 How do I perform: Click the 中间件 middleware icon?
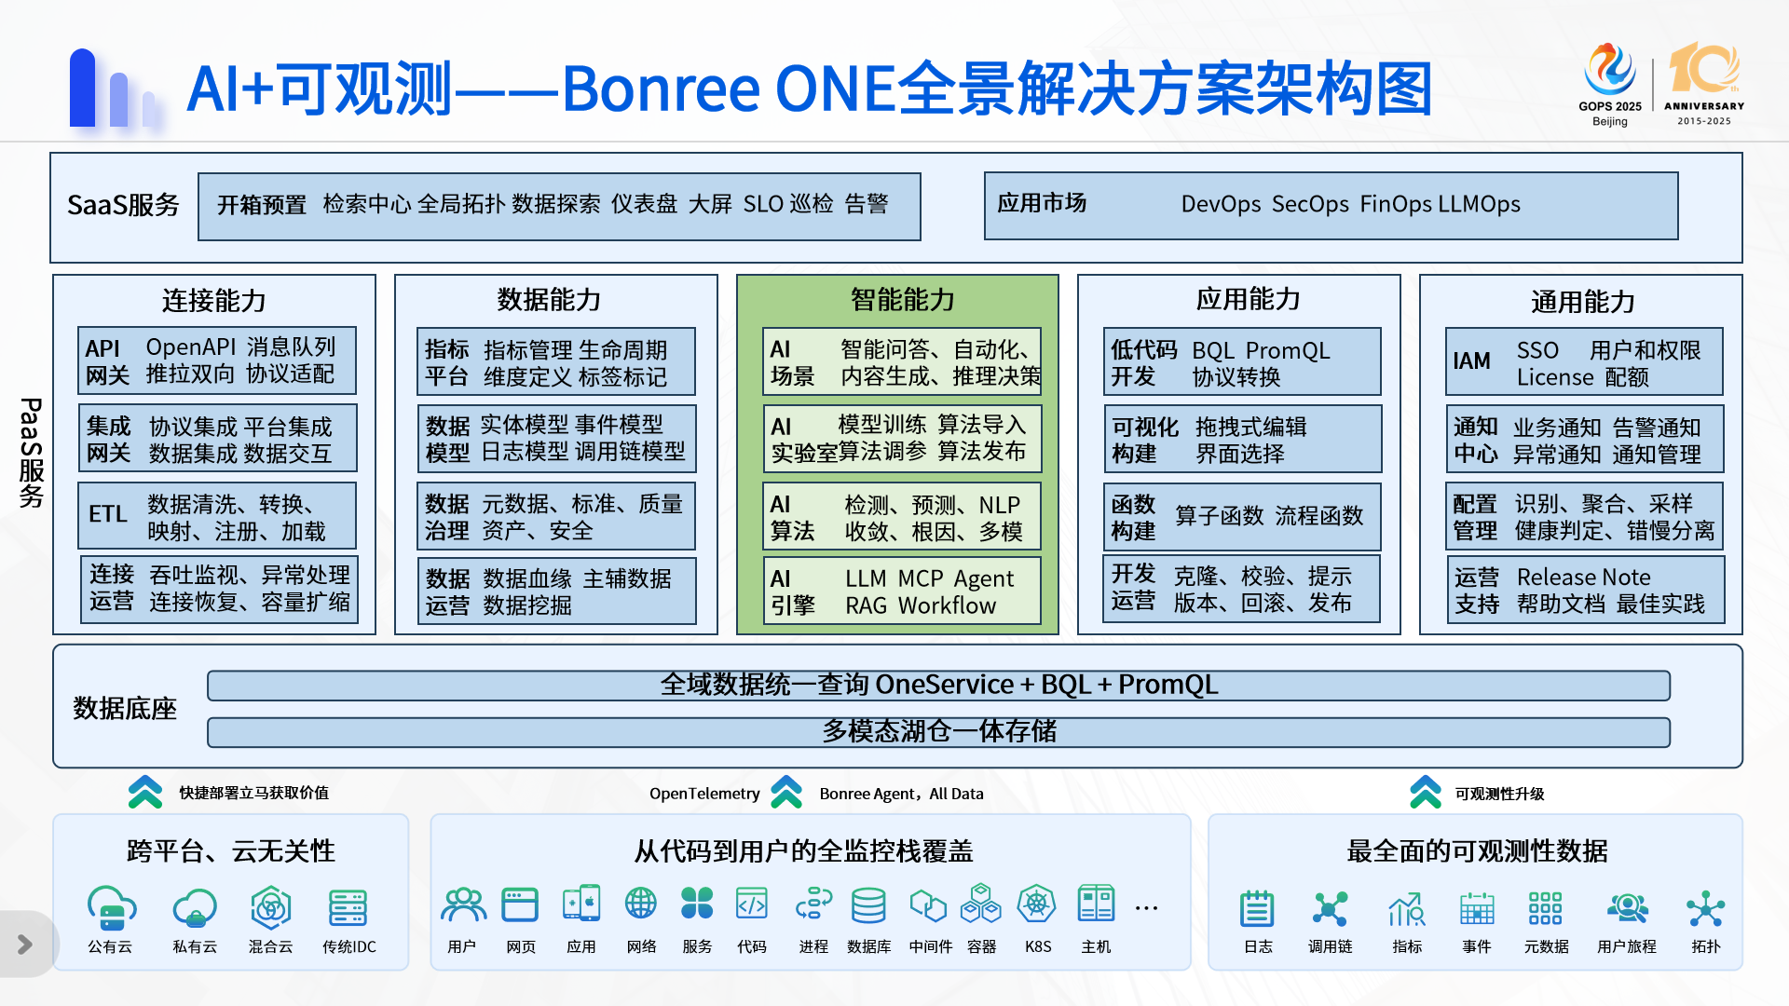pos(928,904)
